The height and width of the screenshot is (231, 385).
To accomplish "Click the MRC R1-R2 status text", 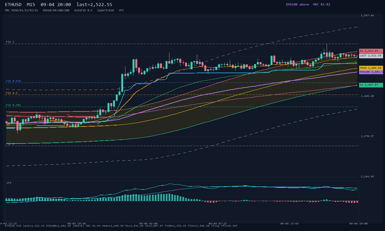I will [321, 4].
